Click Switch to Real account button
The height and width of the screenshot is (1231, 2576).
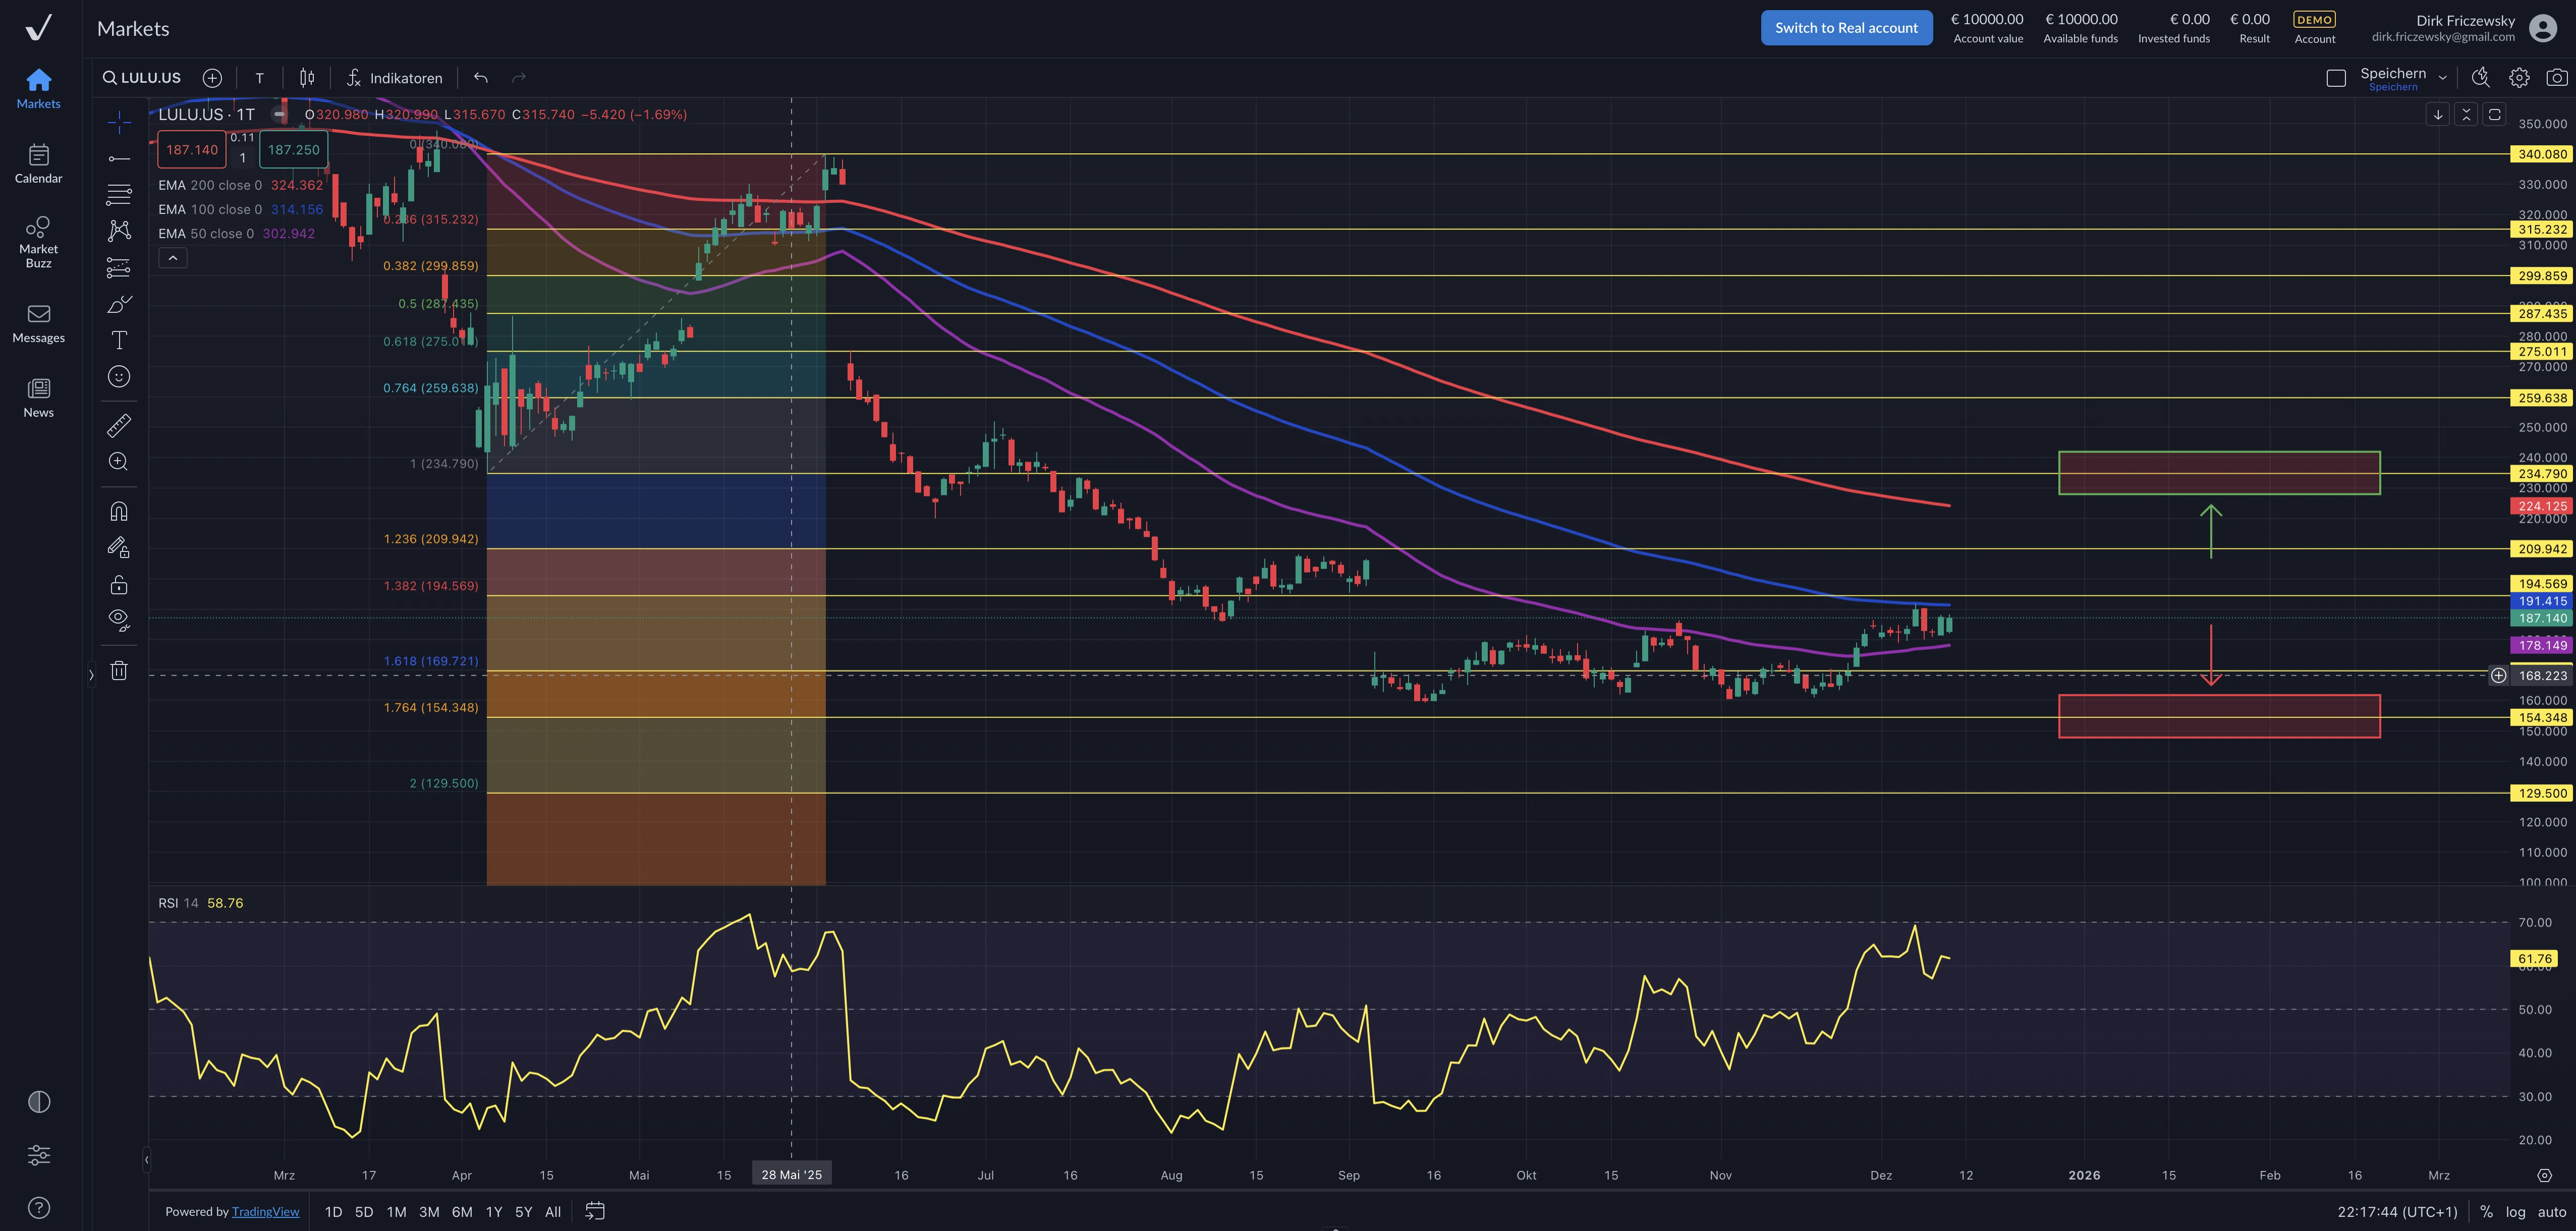pos(1845,28)
